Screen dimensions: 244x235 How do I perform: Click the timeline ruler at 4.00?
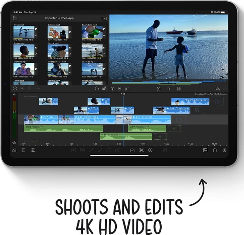coord(71,144)
